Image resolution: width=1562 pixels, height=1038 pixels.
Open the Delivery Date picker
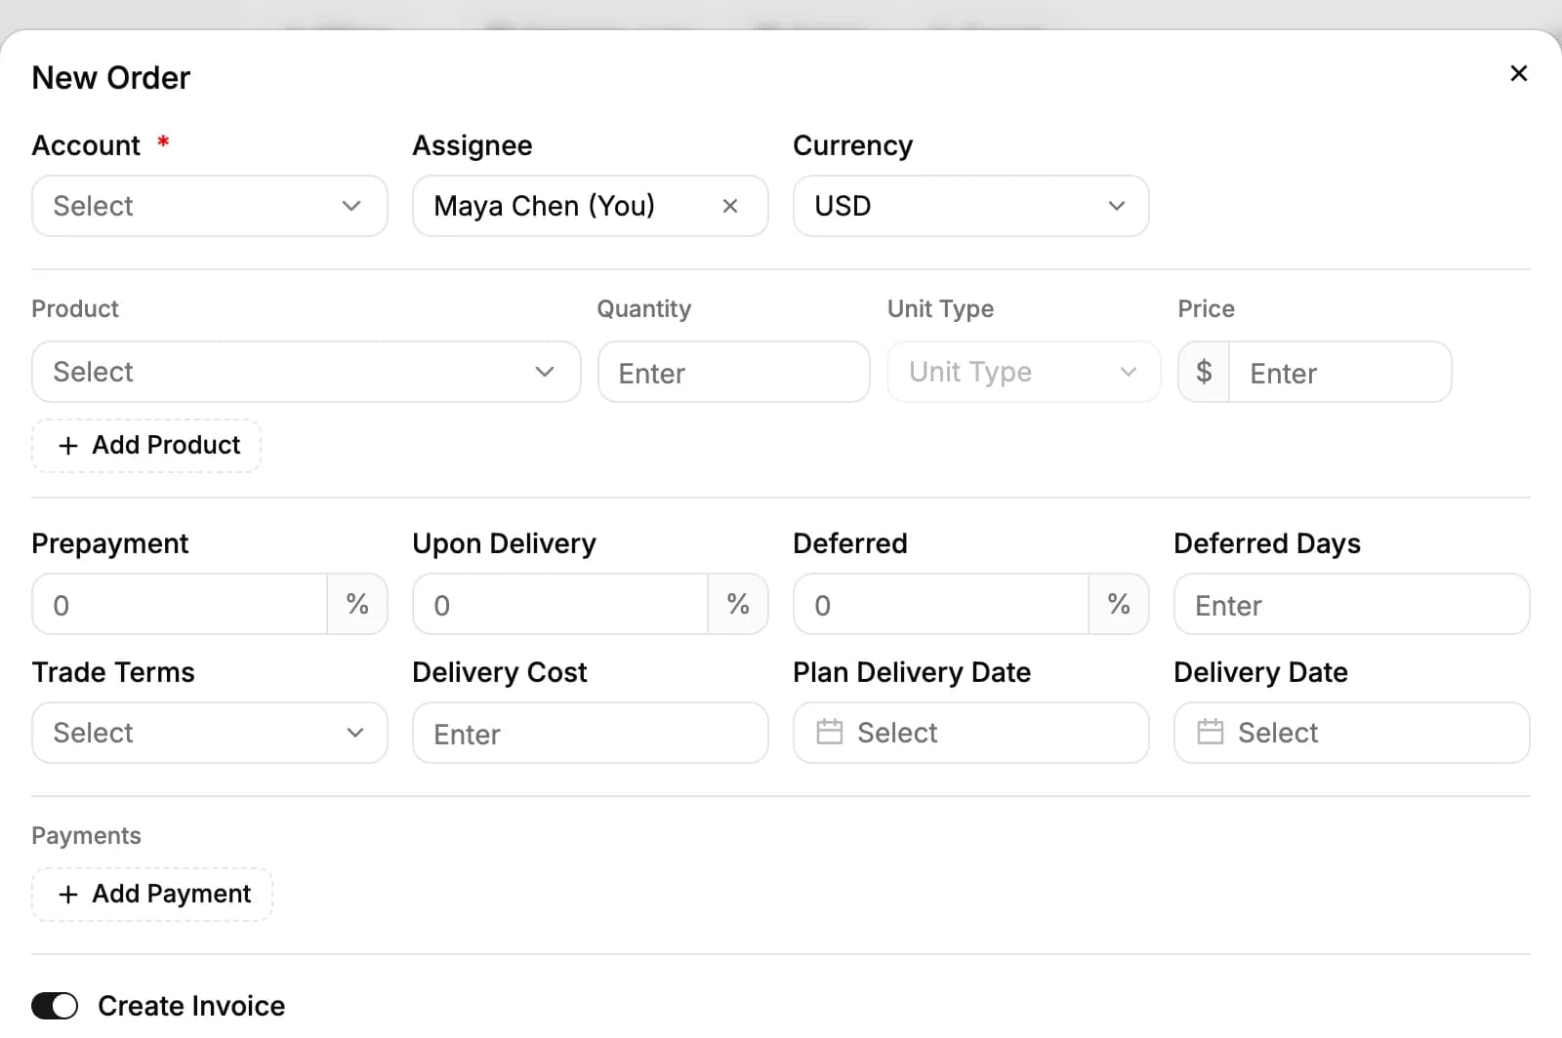pos(1351,733)
